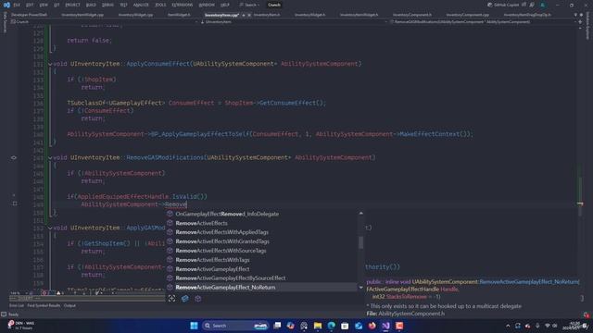Switch to the Developer PowerShell tab
The image size is (593, 333).
click(29, 15)
